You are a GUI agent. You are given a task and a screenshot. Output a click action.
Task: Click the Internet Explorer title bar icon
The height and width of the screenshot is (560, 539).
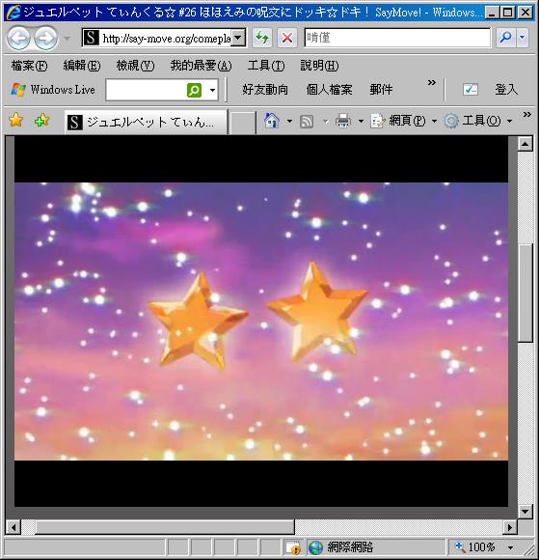tap(13, 13)
